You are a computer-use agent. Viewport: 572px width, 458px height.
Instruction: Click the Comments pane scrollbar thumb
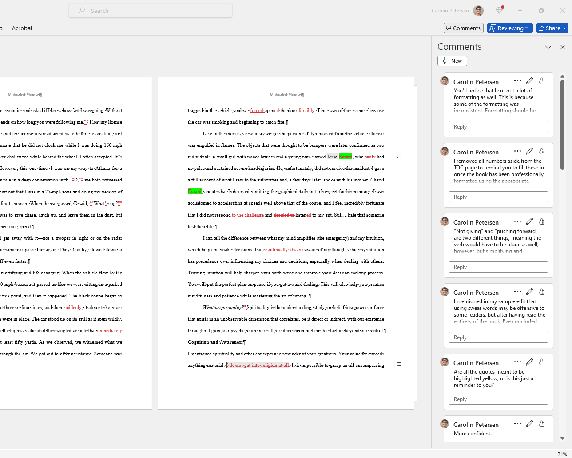pos(562,125)
